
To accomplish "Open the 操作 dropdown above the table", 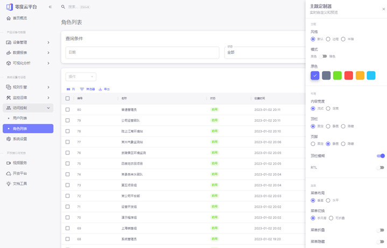I will coord(81,77).
